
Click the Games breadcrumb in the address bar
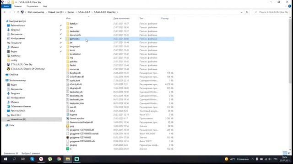click(x=71, y=12)
